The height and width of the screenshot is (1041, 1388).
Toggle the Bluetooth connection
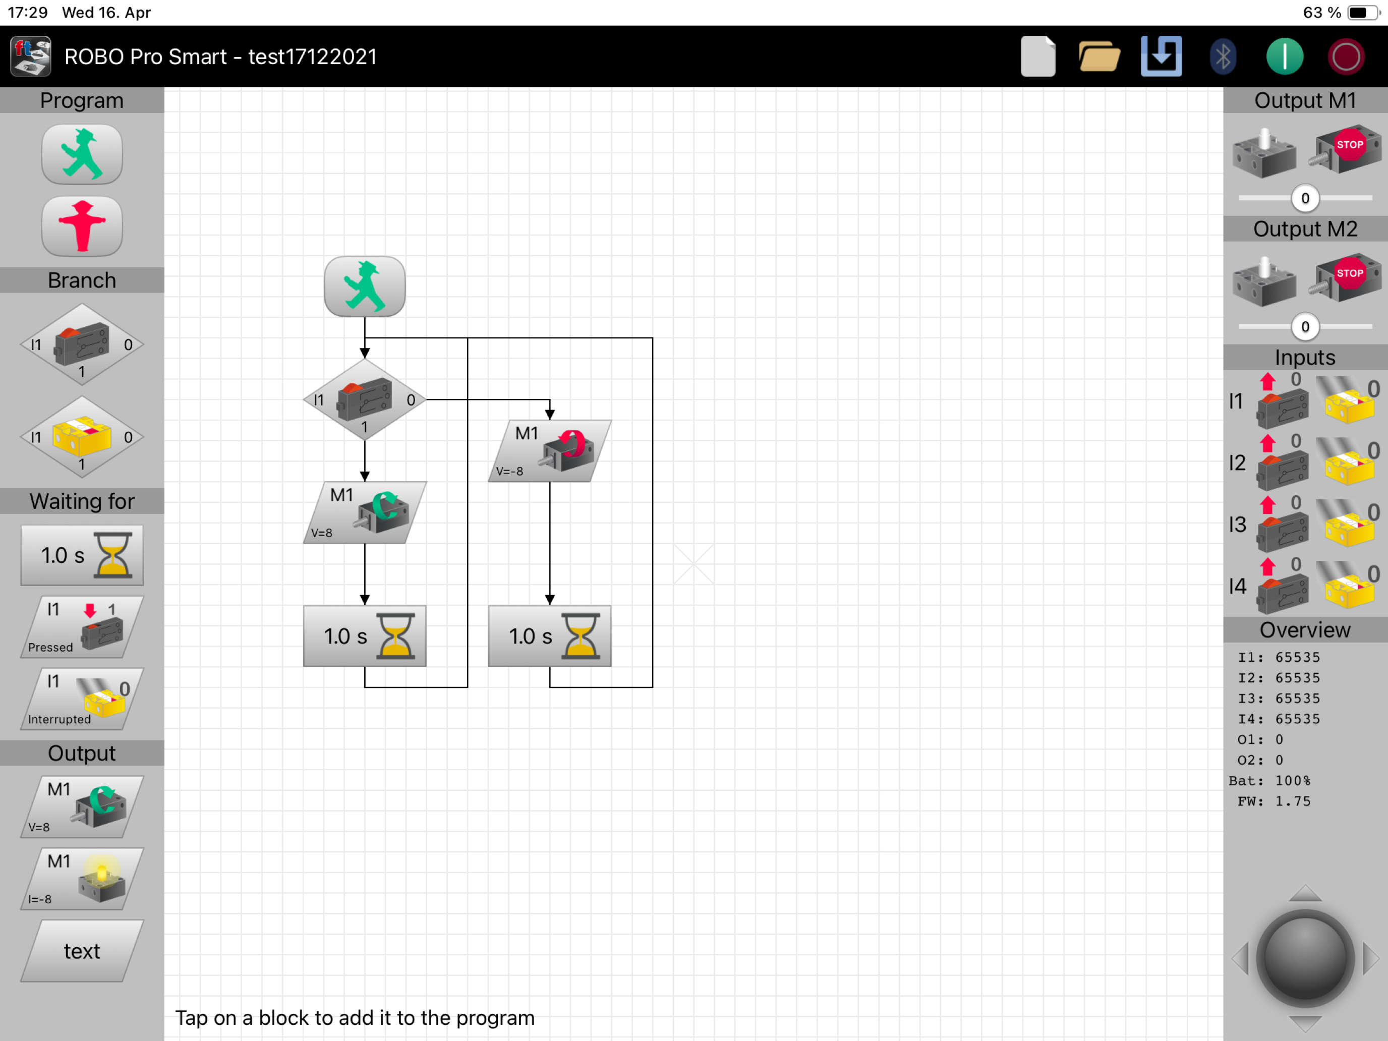click(x=1223, y=57)
